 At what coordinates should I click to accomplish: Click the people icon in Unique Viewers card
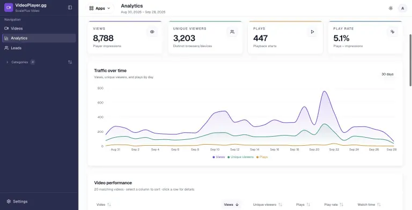232,32
